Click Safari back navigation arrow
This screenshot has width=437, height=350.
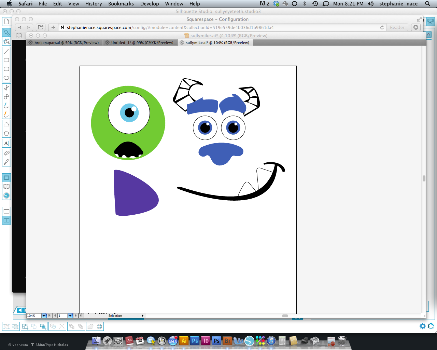pos(20,27)
